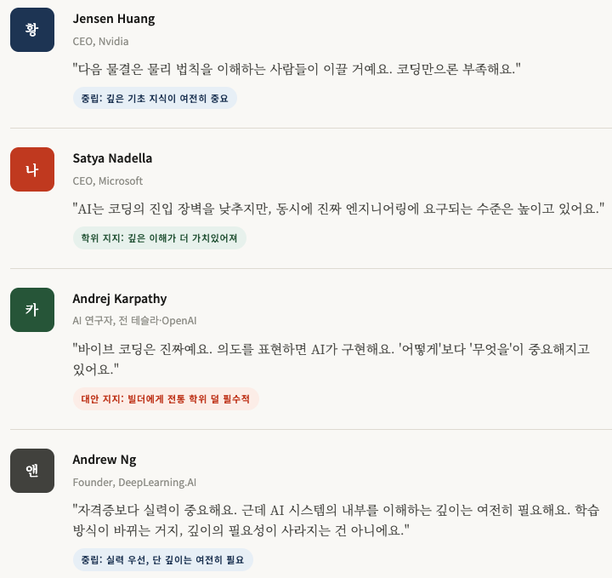Viewport: 612px width, 578px height.
Task: Click the 'CEO, Nvidia' subtitle
Action: pyautogui.click(x=100, y=42)
